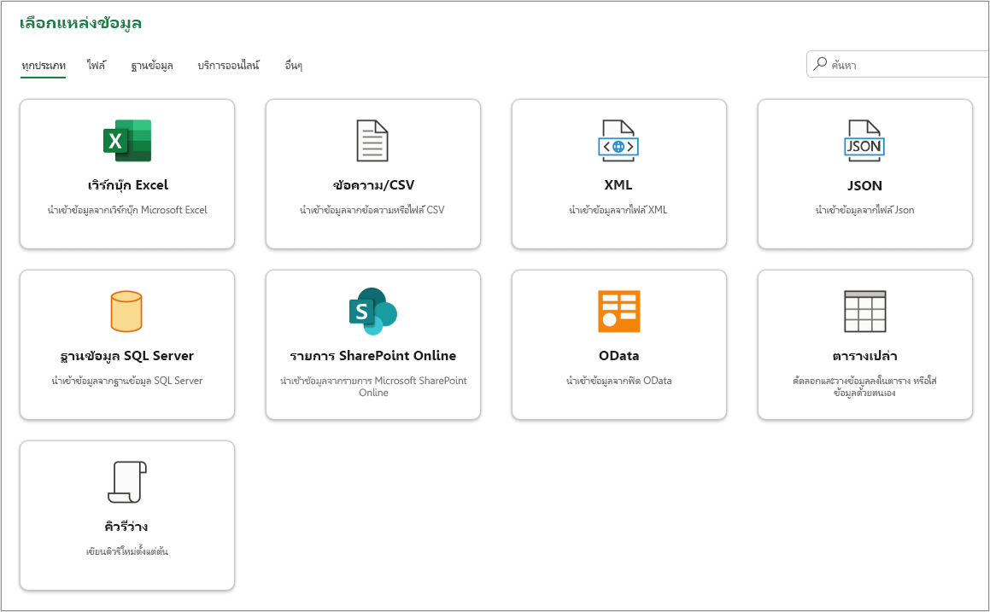Image resolution: width=990 pixels, height=612 pixels.
Task: Click description นำเข้าข้อมูลจากไฟล์ Json
Action: [864, 210]
